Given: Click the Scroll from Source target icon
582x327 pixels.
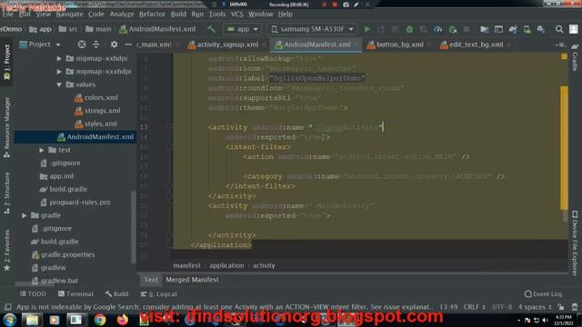Looking at the screenshot, I should pyautogui.click(x=82, y=45).
